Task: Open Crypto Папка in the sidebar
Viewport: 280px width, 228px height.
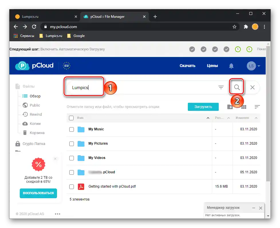Action: tap(30, 144)
